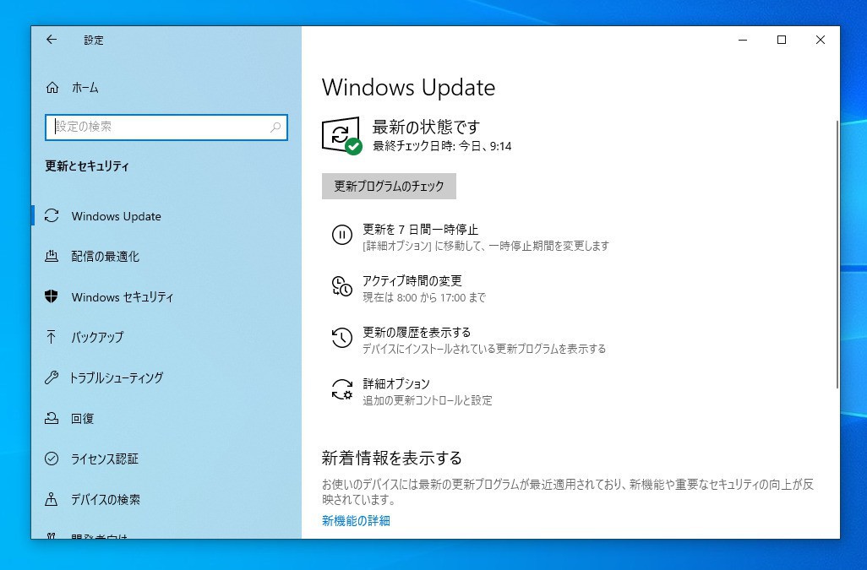Open the ホーム home icon

(52, 87)
